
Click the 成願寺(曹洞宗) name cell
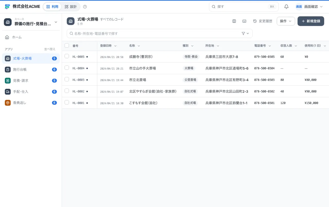pyautogui.click(x=141, y=57)
